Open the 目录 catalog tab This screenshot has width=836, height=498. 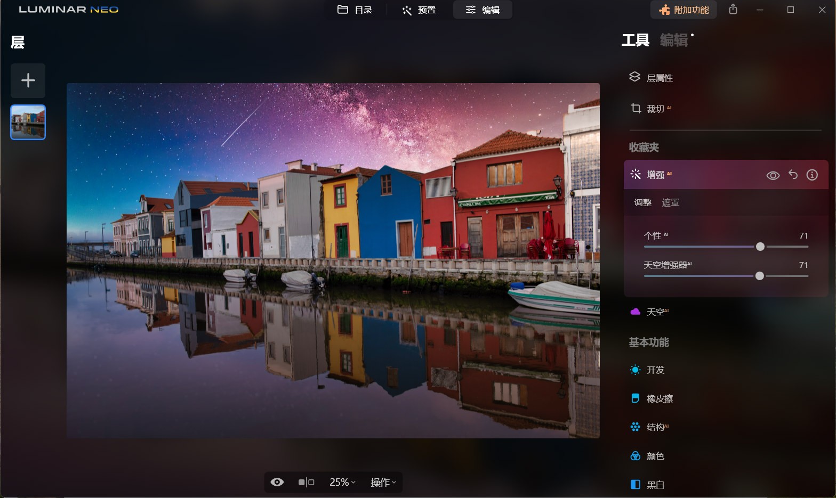point(355,10)
